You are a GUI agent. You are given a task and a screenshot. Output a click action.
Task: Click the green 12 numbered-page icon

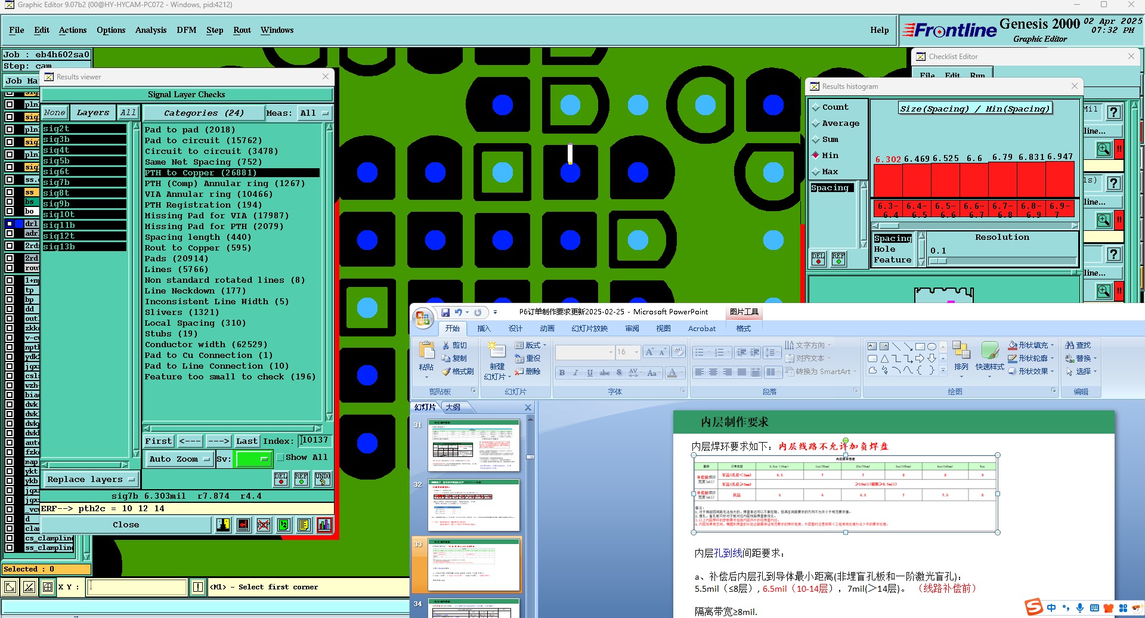click(x=284, y=525)
